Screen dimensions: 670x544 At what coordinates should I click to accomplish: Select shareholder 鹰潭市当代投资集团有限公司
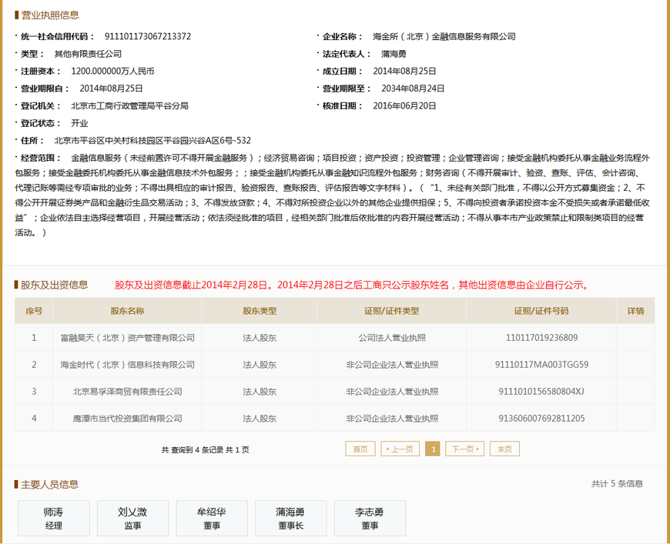point(127,419)
